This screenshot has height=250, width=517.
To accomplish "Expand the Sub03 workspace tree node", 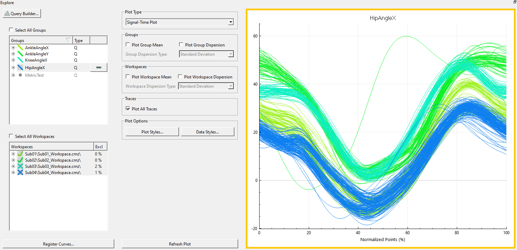I will [13, 166].
